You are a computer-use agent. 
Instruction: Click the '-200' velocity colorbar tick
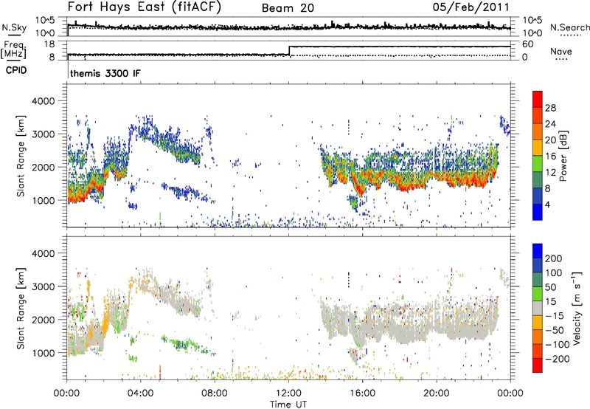click(x=557, y=359)
